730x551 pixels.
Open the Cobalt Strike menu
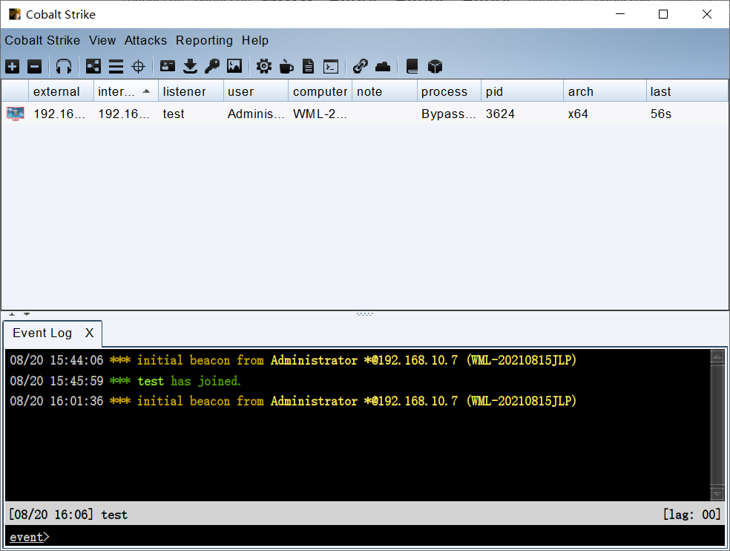pyautogui.click(x=42, y=41)
